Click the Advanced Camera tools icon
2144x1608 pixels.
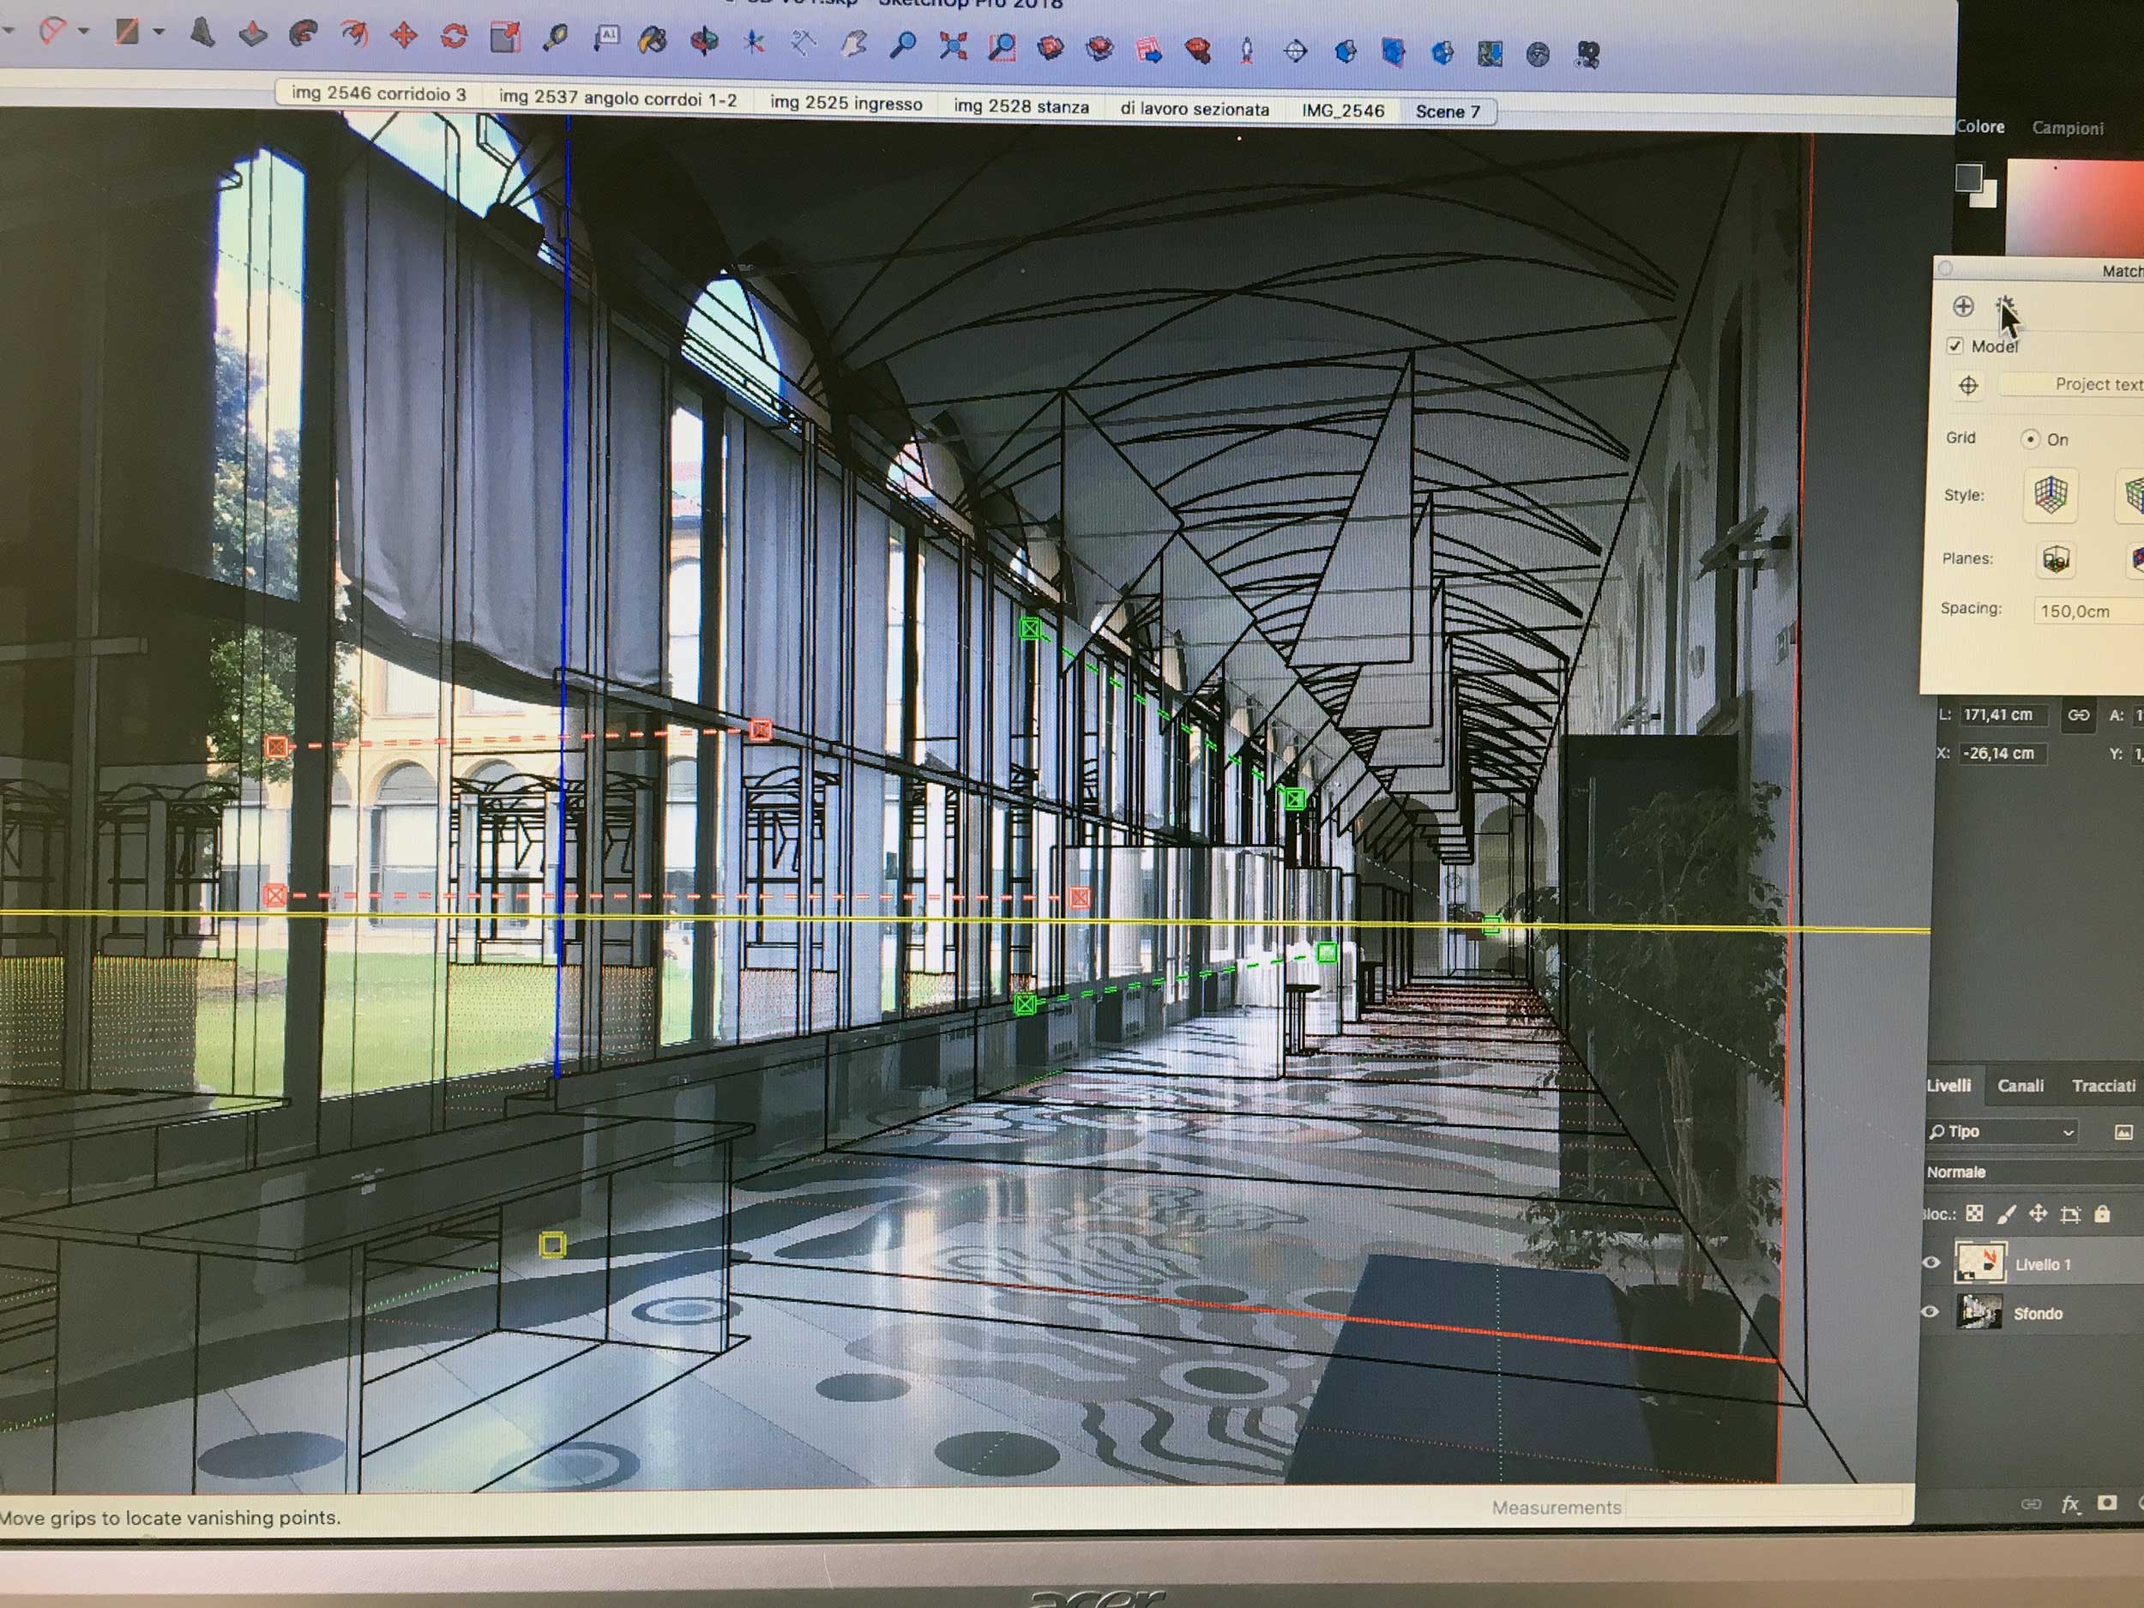tap(1587, 54)
